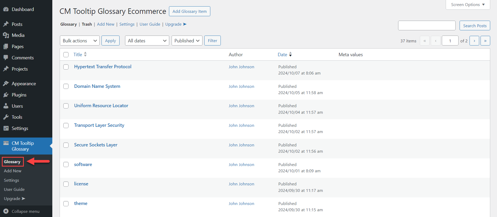Click the Meta values column header
Screen dimensions: 497x217
(351, 54)
